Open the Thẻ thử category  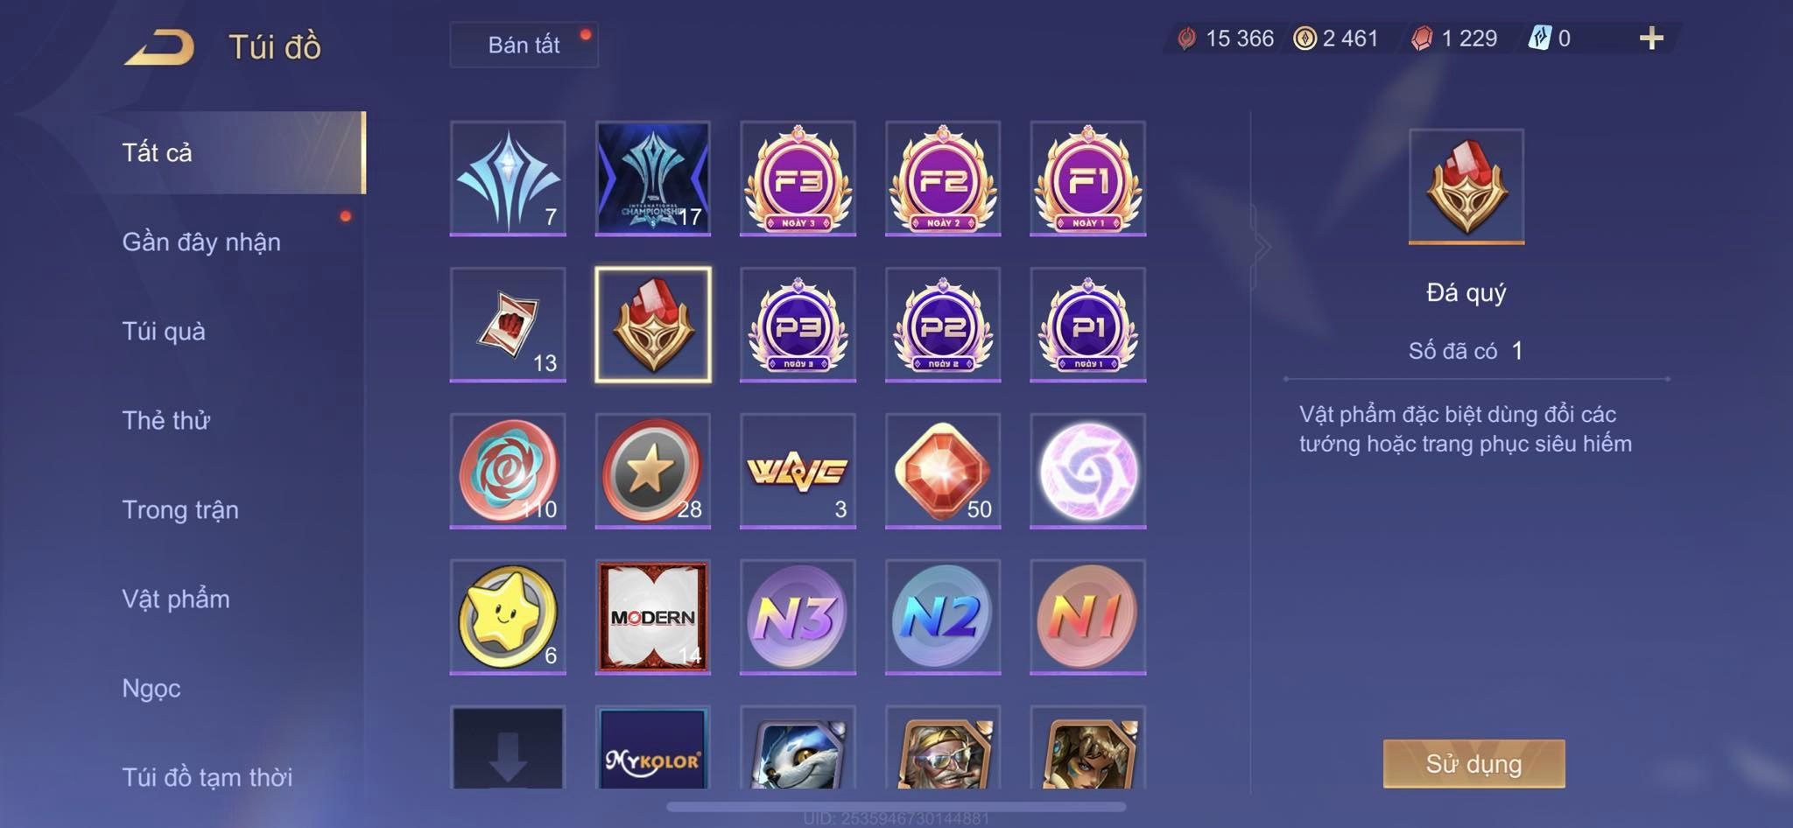pyautogui.click(x=165, y=420)
